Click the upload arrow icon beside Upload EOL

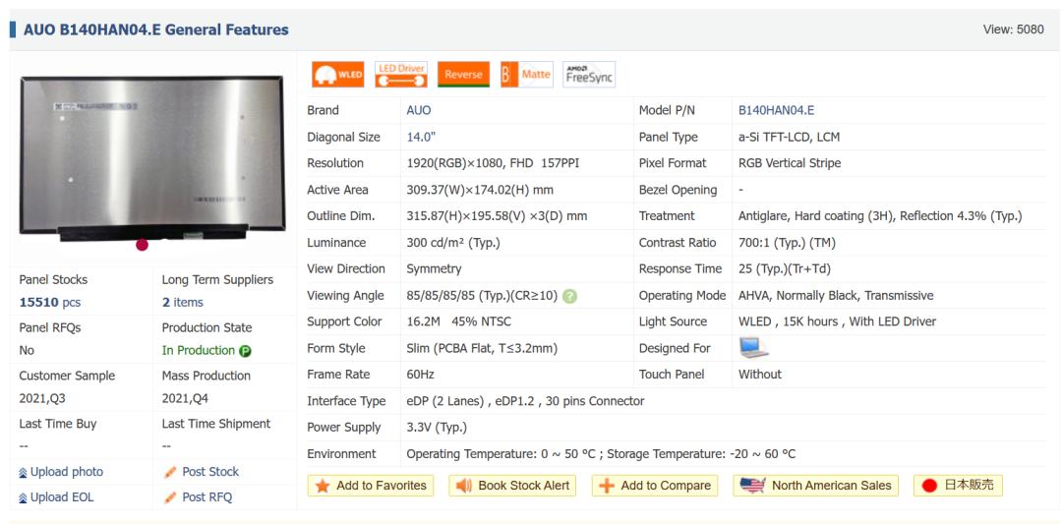tap(23, 497)
